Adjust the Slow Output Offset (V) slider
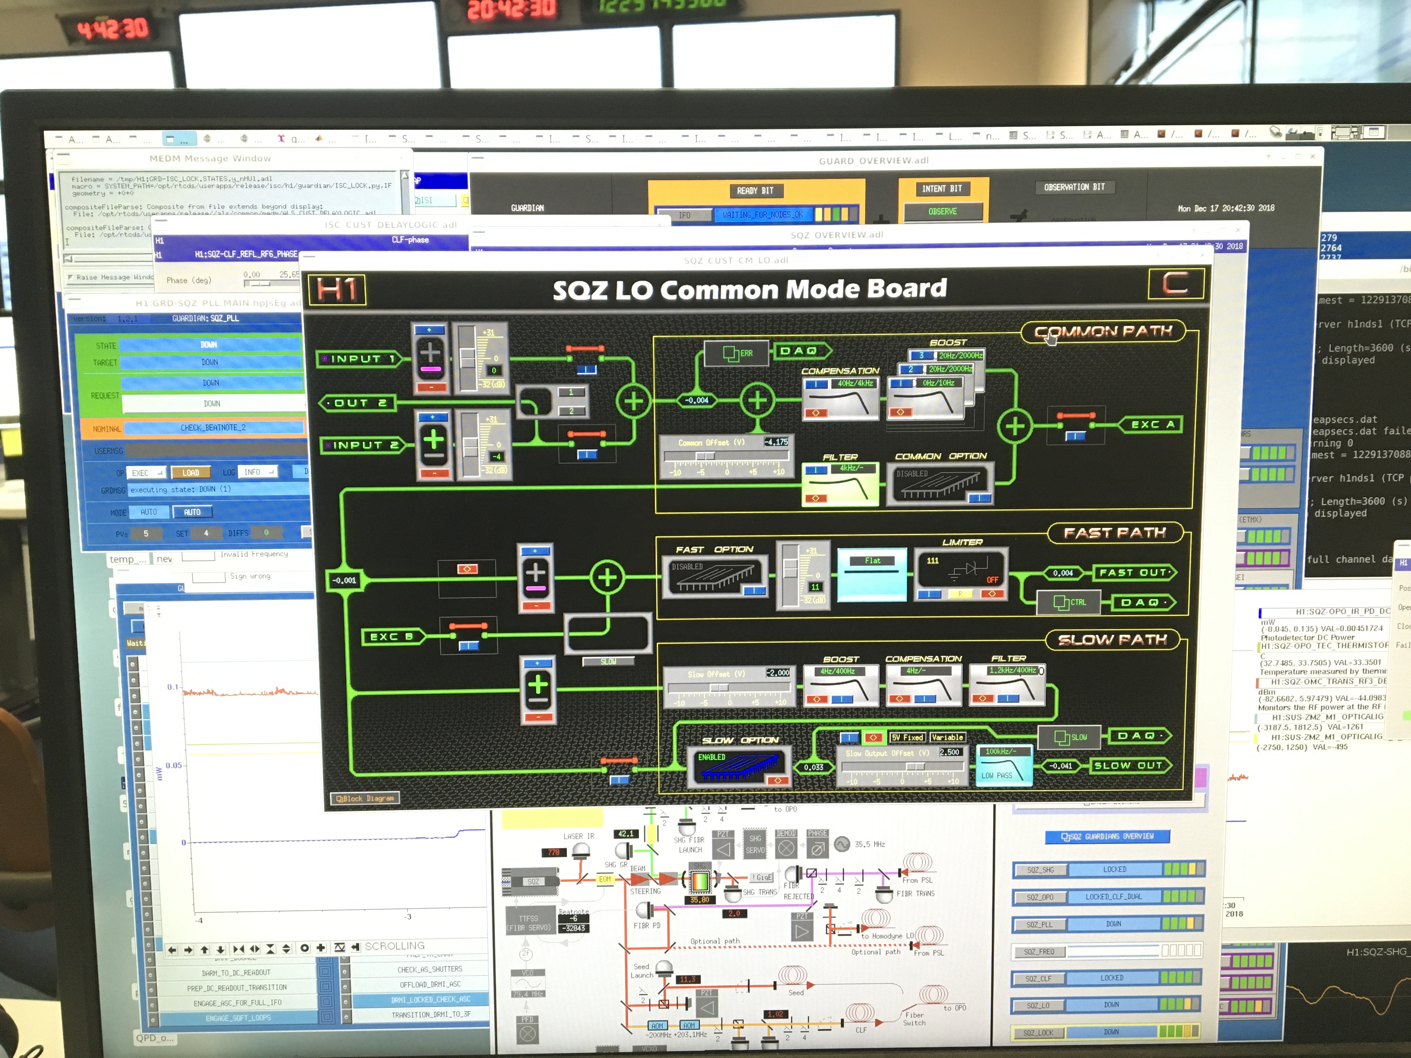 pyautogui.click(x=903, y=767)
